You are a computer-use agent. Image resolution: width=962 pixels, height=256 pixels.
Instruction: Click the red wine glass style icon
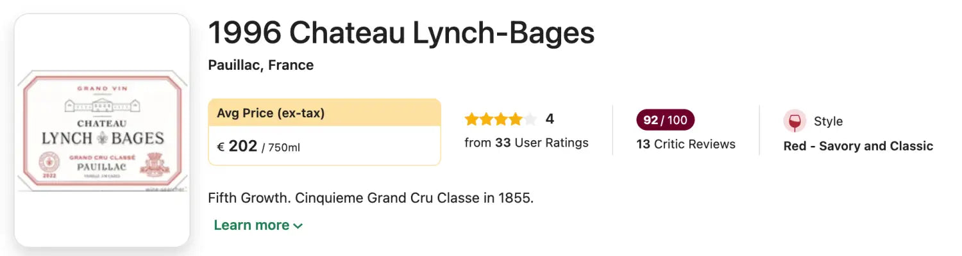[x=795, y=121]
